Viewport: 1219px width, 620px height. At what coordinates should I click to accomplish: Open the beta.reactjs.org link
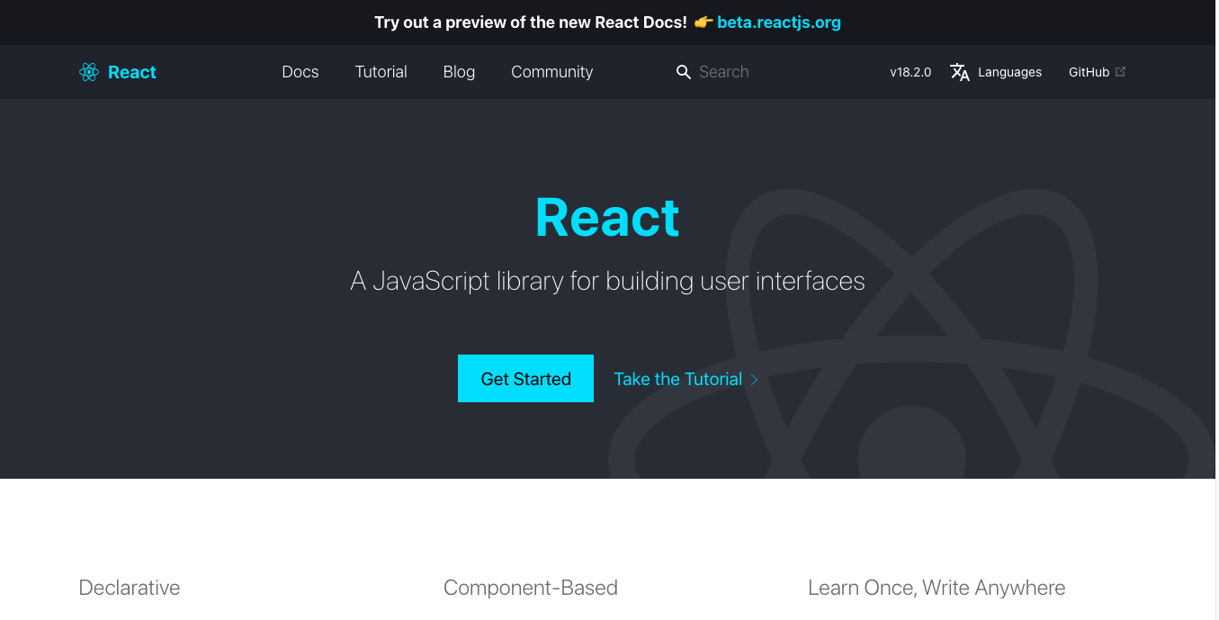[x=778, y=22]
